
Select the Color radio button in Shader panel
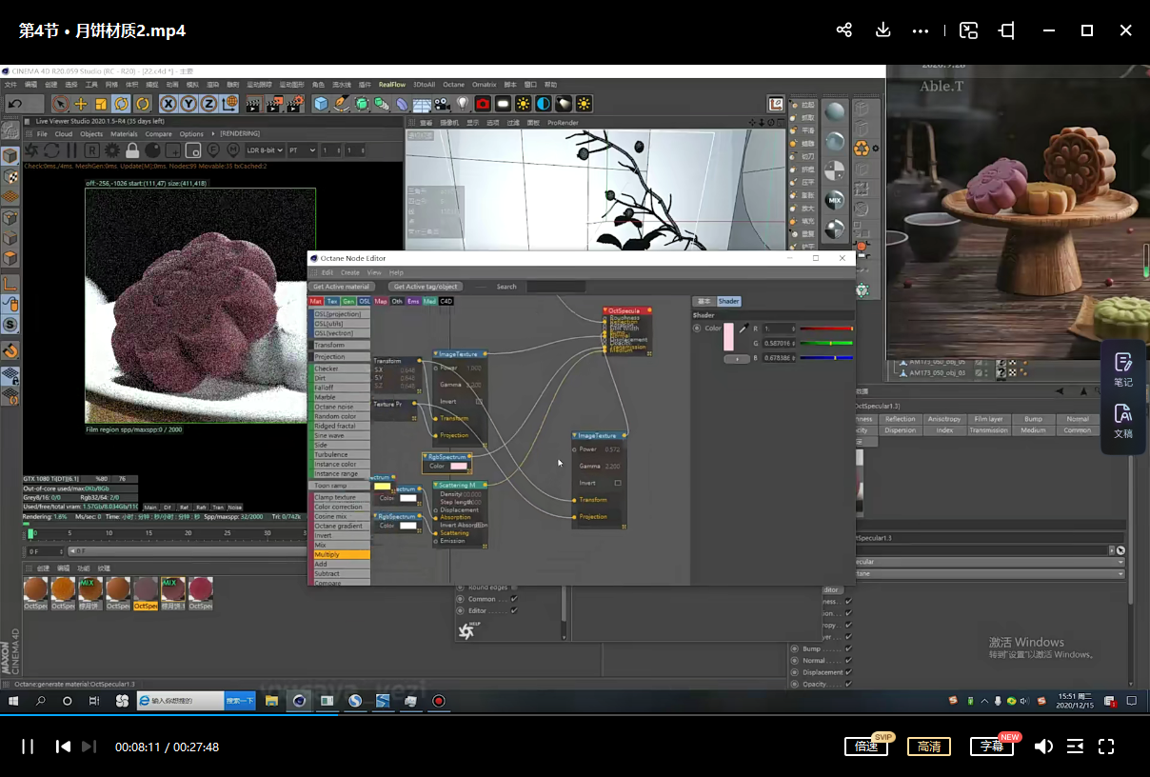697,329
